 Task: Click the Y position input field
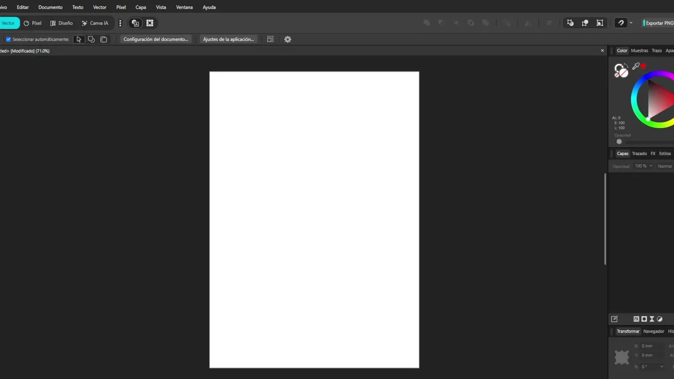click(653, 355)
